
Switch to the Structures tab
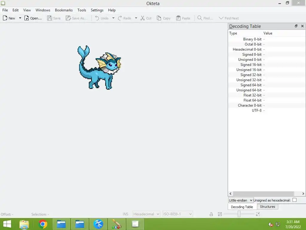pos(267,207)
